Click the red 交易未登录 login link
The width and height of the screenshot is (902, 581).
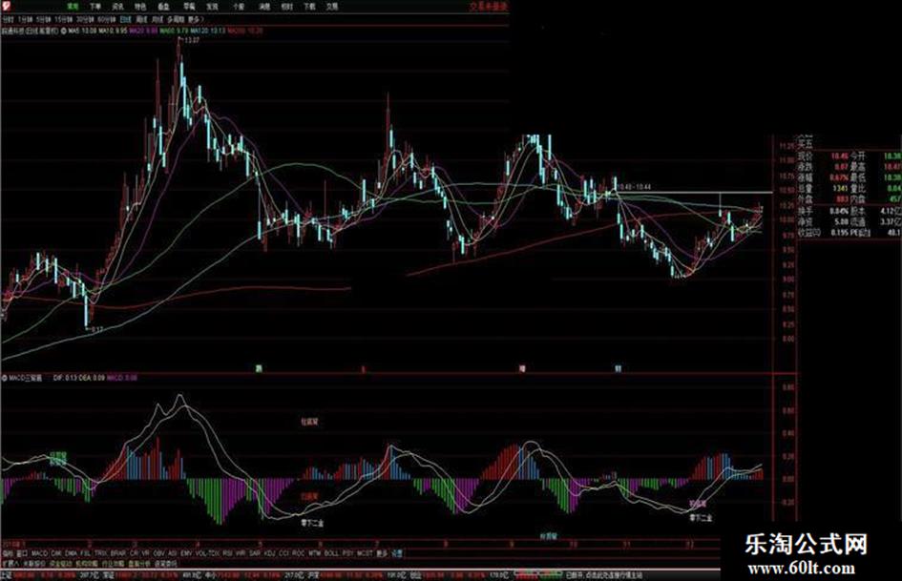click(x=489, y=7)
